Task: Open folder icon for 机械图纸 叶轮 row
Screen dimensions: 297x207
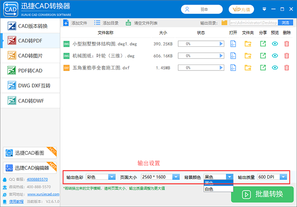Action: point(248,56)
